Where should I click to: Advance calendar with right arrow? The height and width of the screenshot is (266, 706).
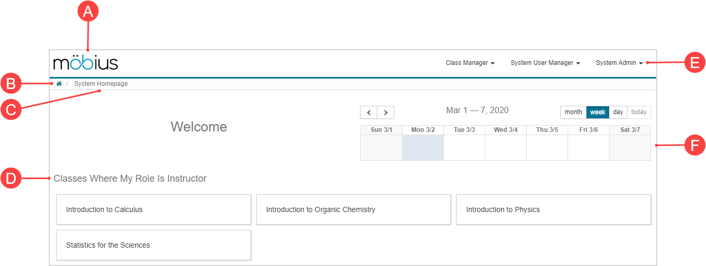(x=386, y=113)
